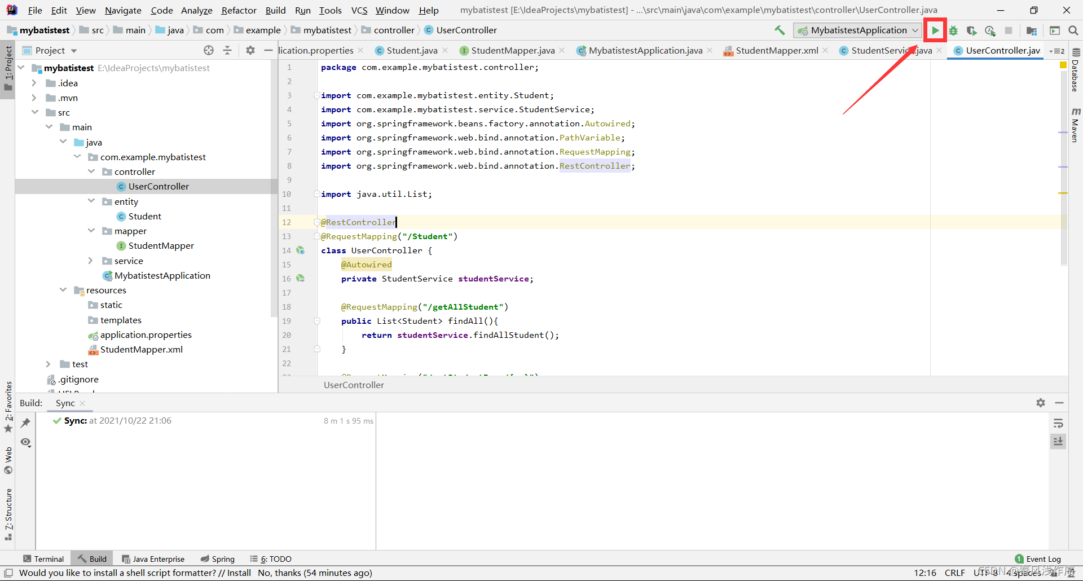Open Event Log from status bar
1083x581 pixels.
click(x=1037, y=559)
